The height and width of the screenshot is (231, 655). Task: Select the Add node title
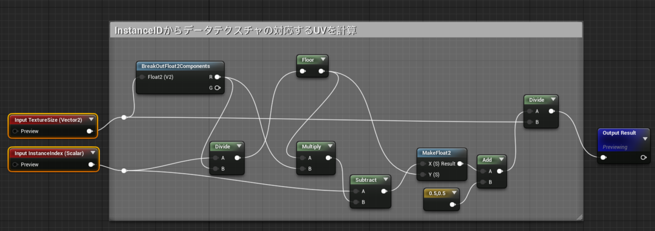tap(487, 160)
